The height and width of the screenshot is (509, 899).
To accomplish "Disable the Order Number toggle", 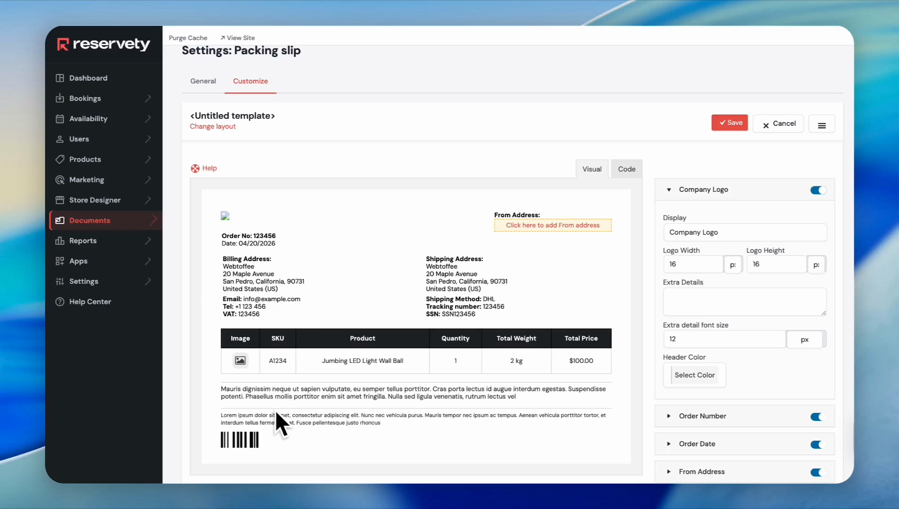I will tap(818, 417).
